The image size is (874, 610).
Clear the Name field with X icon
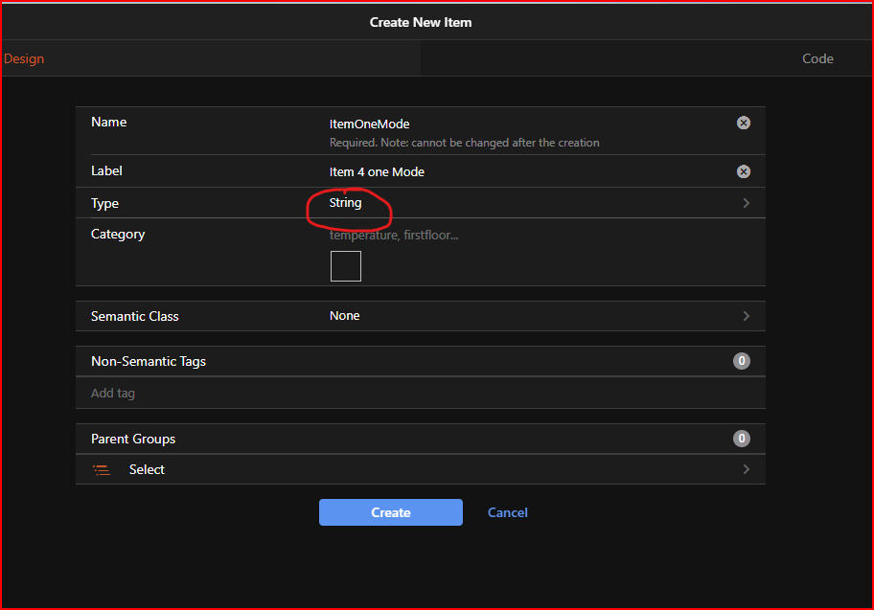point(743,123)
